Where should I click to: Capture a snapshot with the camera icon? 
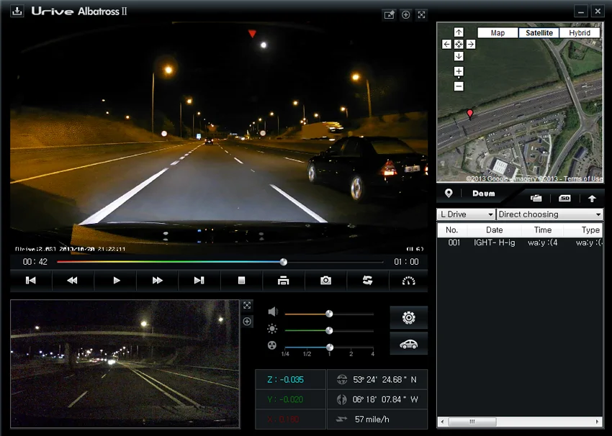point(325,281)
